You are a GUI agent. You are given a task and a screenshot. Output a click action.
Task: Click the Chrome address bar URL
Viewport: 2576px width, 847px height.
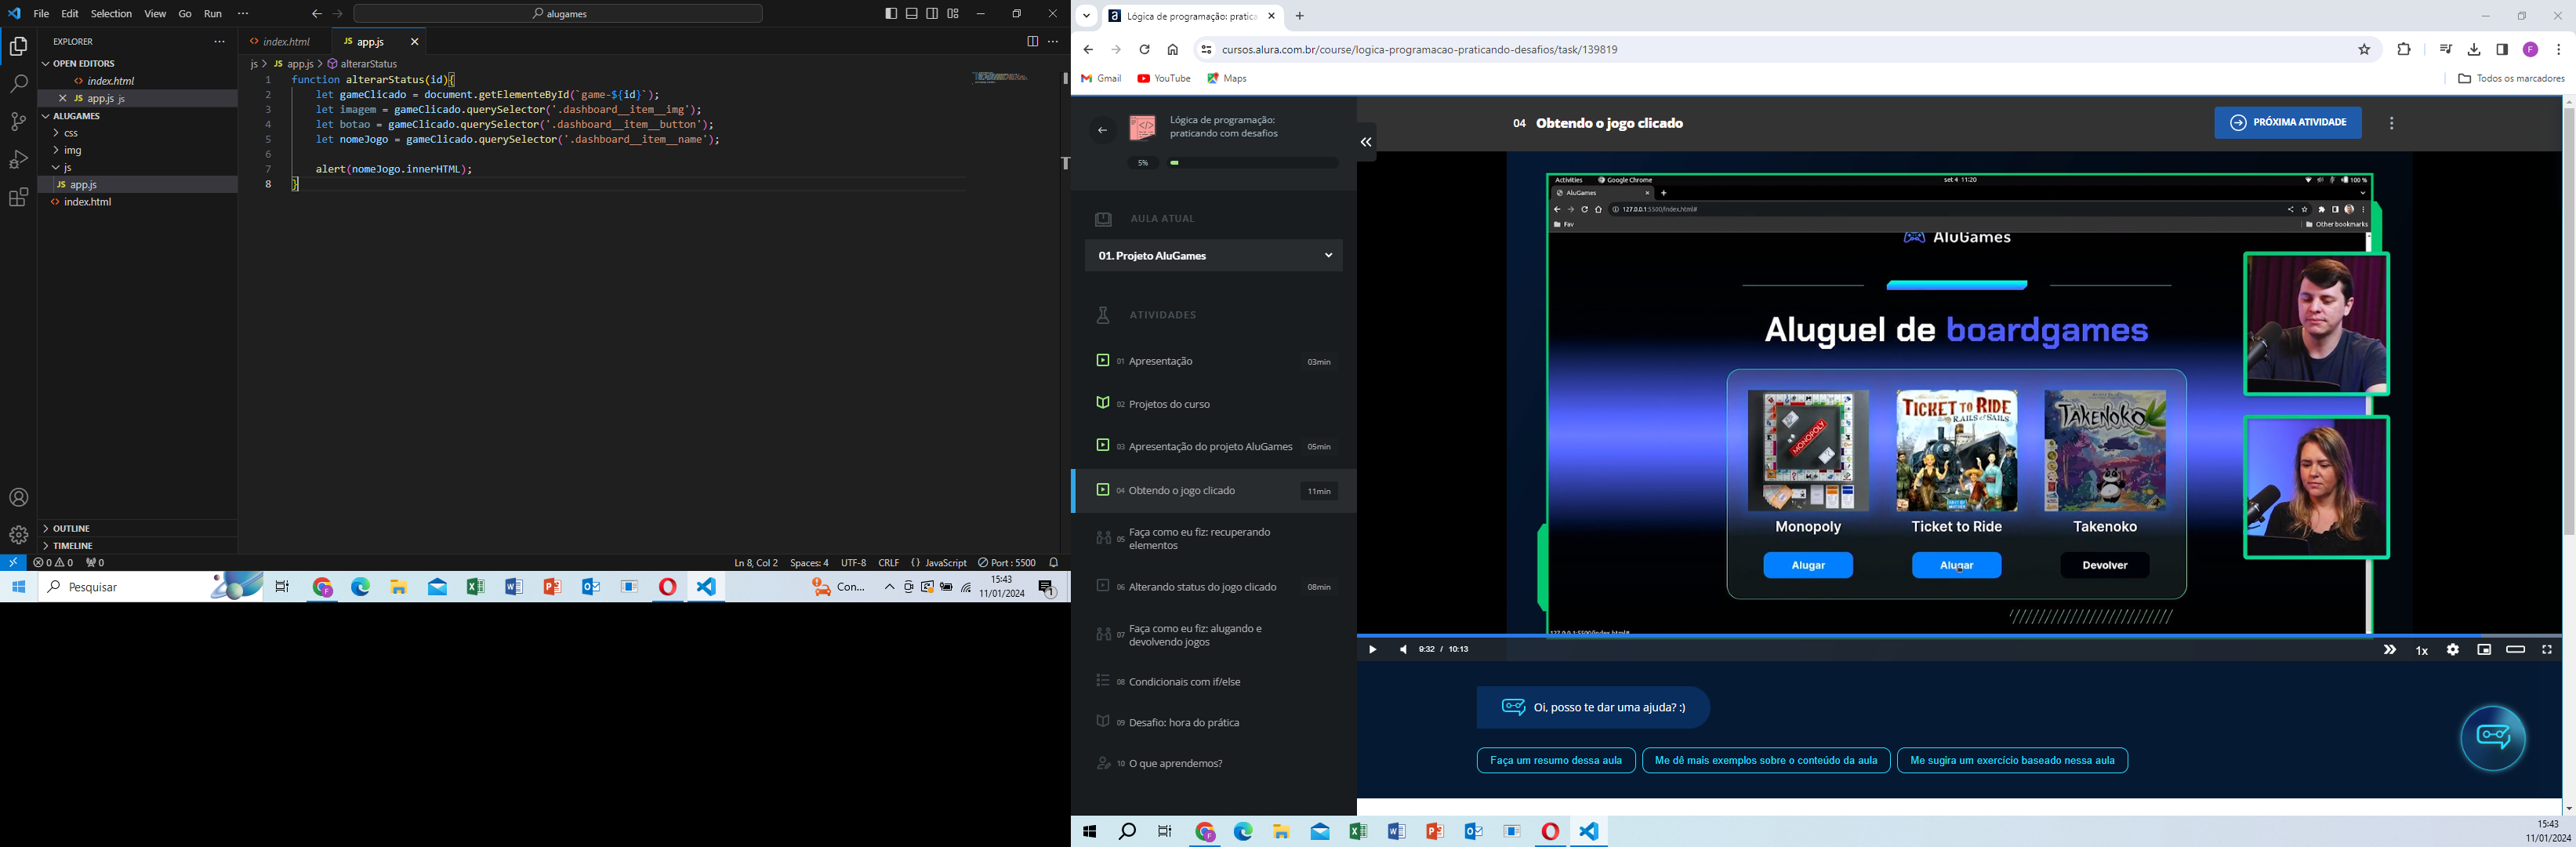click(x=1419, y=50)
